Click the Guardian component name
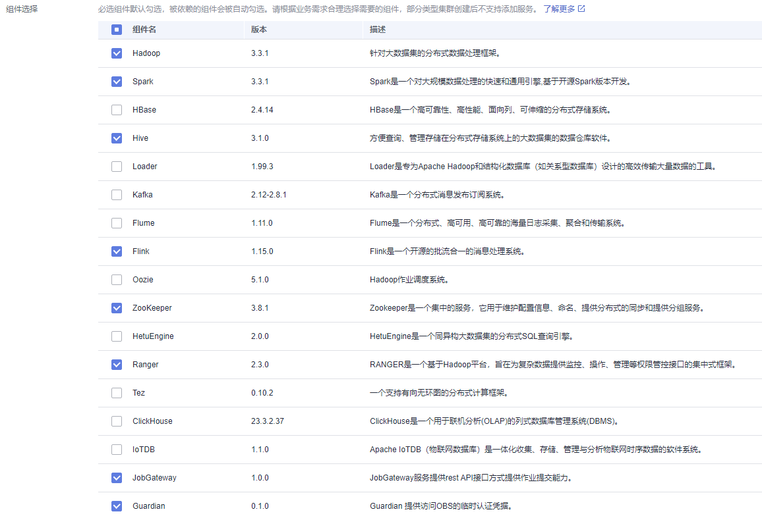The width and height of the screenshot is (762, 520). click(x=149, y=506)
